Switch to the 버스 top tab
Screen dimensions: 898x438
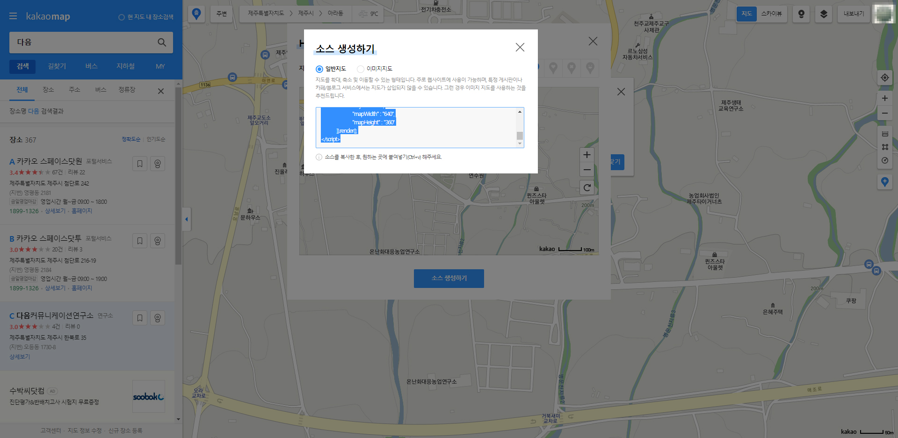[91, 66]
